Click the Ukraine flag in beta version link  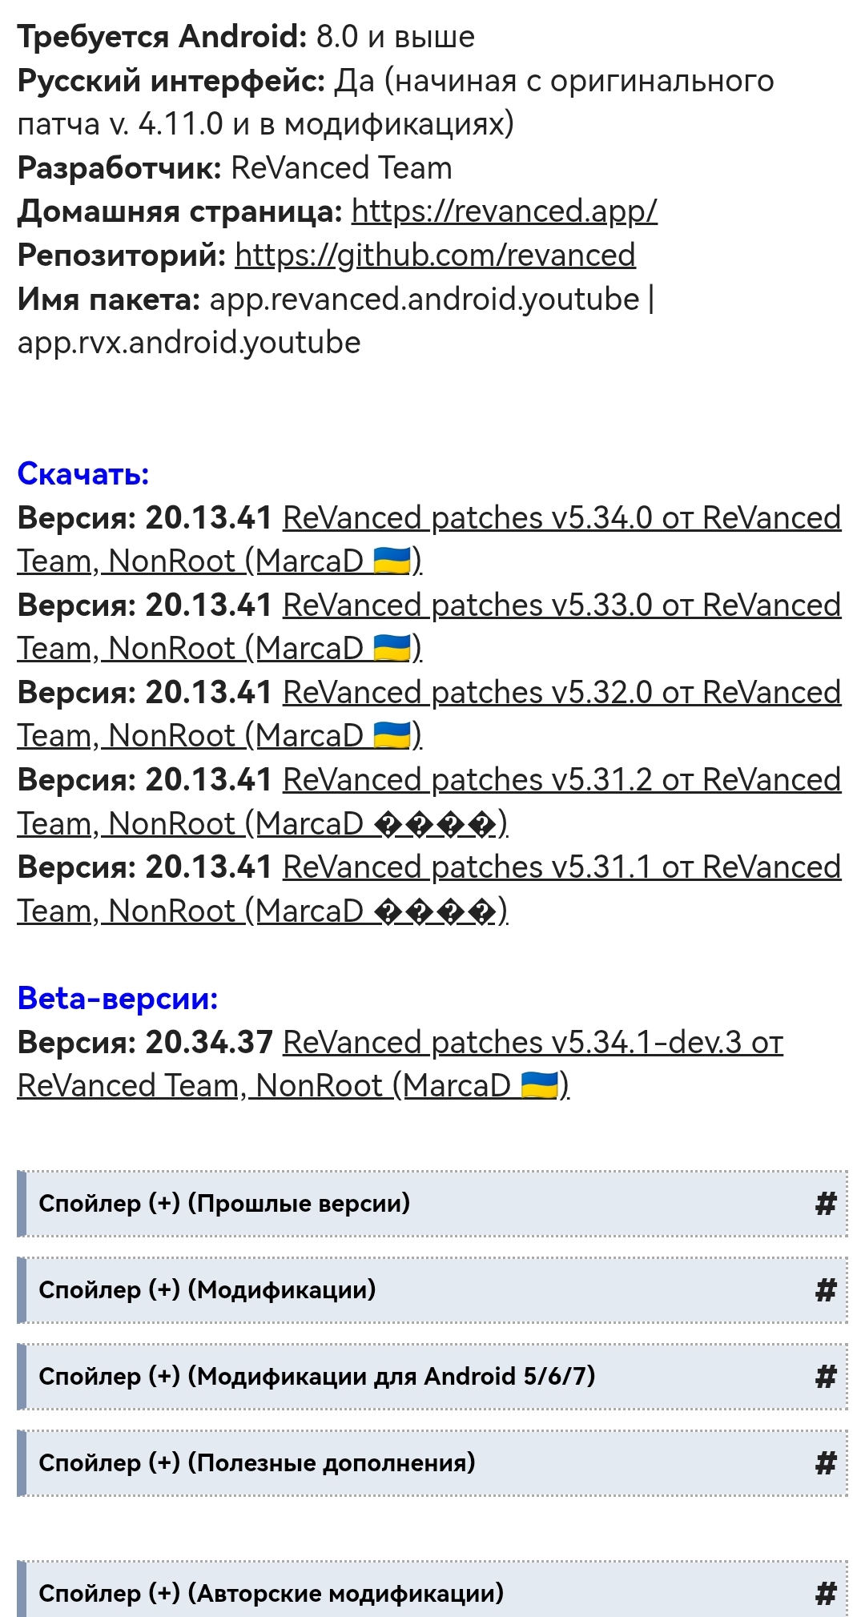[540, 1086]
